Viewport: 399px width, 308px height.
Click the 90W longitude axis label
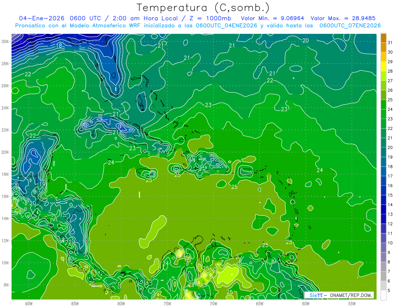click(x=29, y=304)
